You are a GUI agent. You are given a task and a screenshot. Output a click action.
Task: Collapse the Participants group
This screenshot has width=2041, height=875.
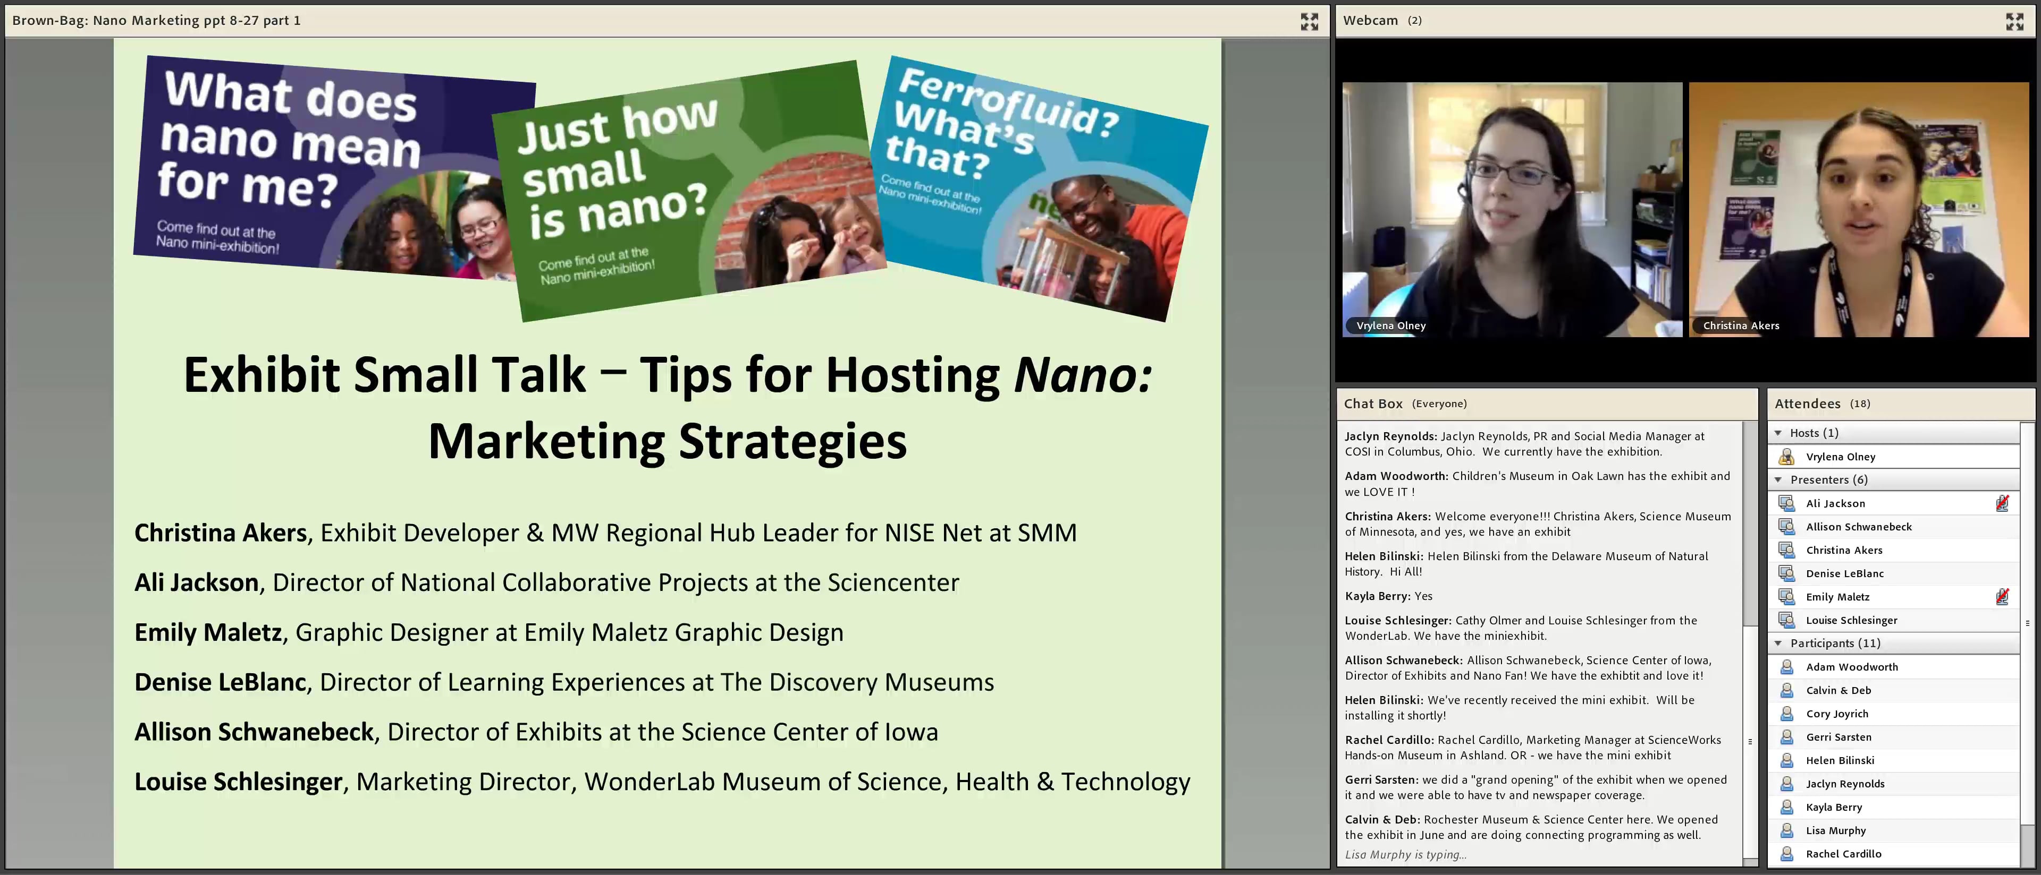pyautogui.click(x=1778, y=643)
